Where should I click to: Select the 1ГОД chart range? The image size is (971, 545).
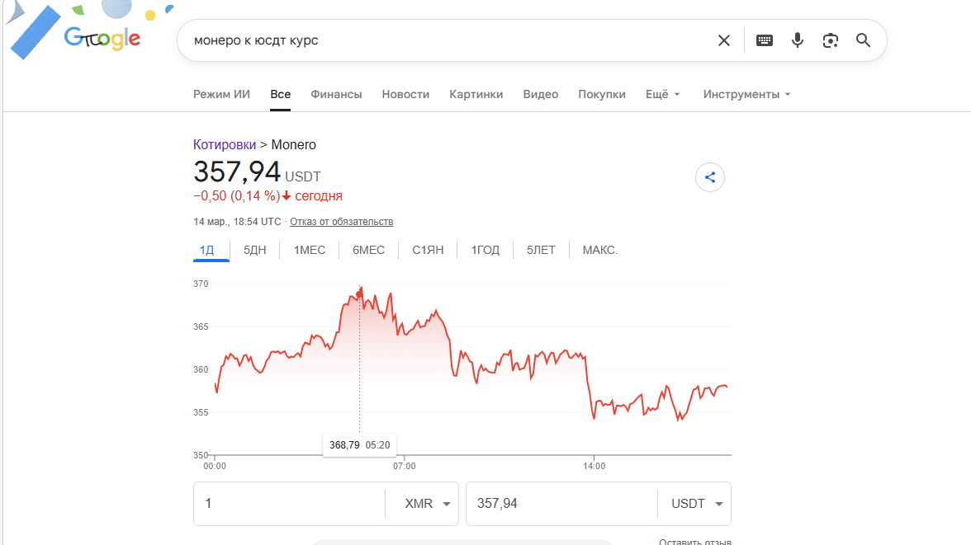click(x=485, y=249)
